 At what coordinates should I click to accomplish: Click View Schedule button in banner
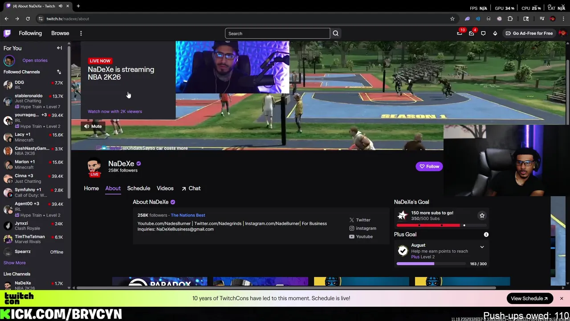529,298
